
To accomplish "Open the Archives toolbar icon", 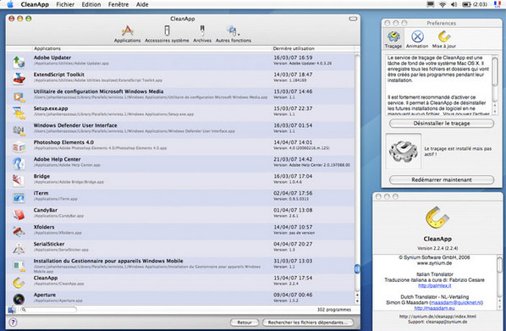I will click(x=202, y=34).
